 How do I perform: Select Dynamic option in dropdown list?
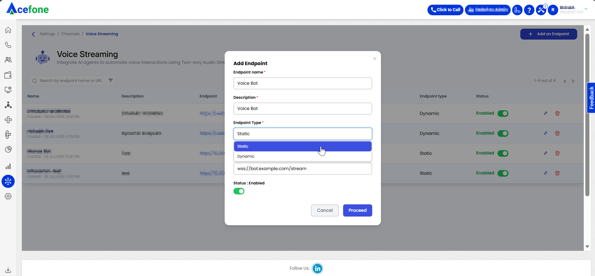click(302, 156)
